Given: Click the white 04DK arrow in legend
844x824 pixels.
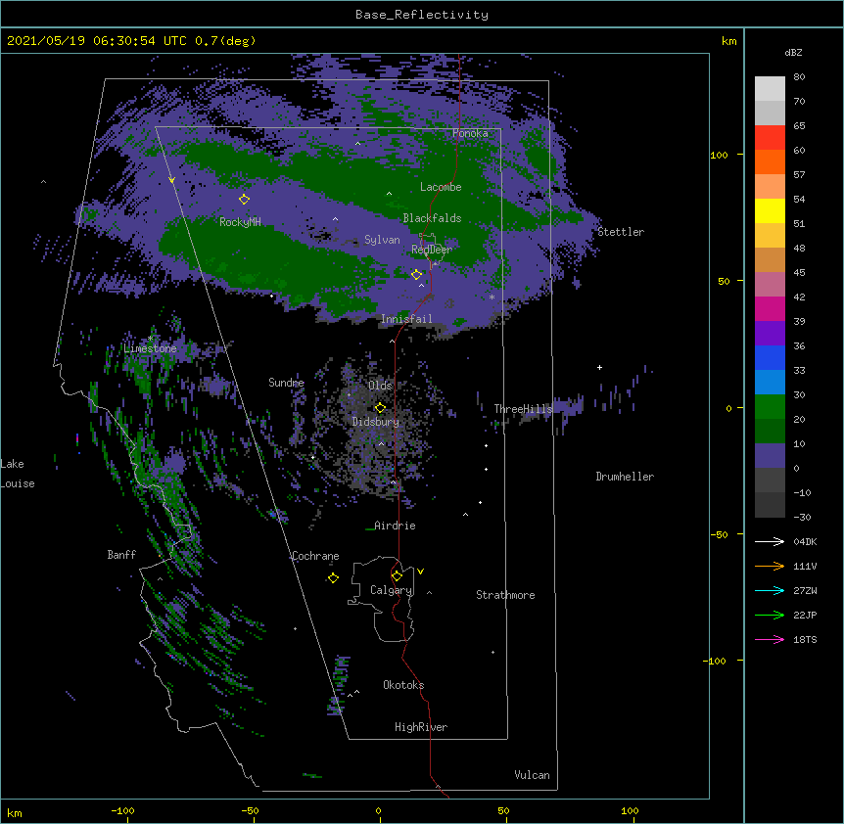Looking at the screenshot, I should click(770, 541).
